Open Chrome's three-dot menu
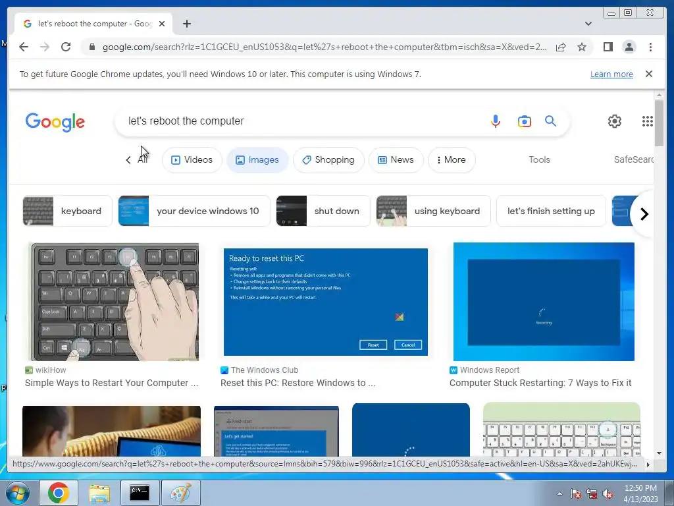Screen dimensions: 674x506 tap(650, 47)
